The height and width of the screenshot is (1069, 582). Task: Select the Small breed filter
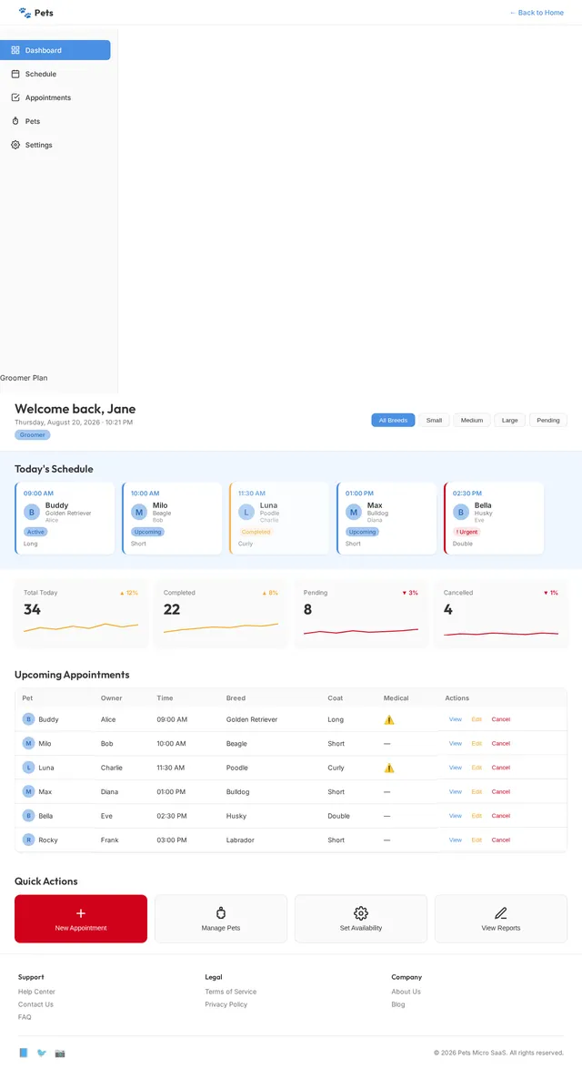435,421
